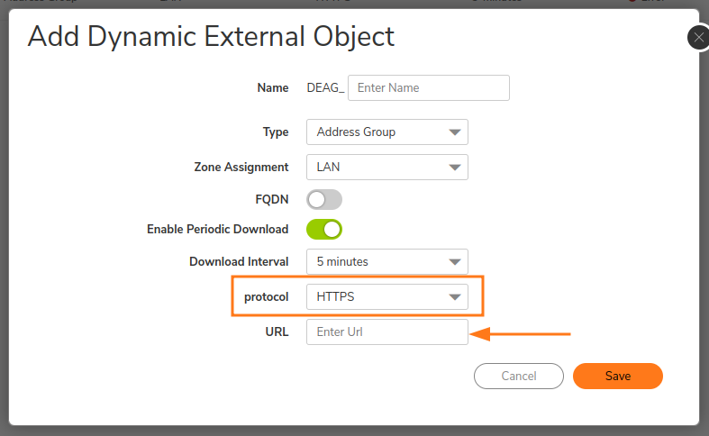The width and height of the screenshot is (709, 436).
Task: Click the Enable Periodic Download label
Action: click(217, 230)
